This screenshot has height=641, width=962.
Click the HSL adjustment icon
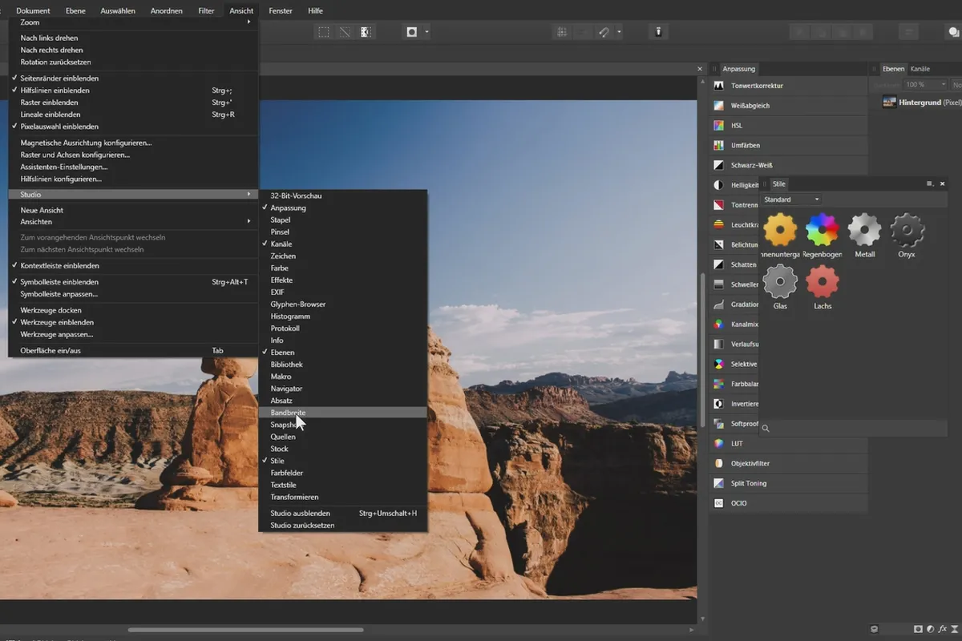[719, 125]
